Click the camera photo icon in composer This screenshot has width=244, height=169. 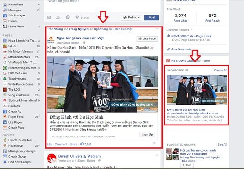pyautogui.click(x=49, y=17)
